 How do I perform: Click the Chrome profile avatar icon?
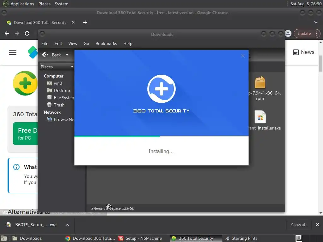288,33
